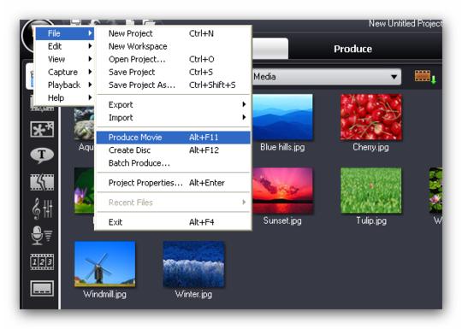The image size is (462, 329).
Task: Switch to the Produce tab
Action: click(352, 49)
